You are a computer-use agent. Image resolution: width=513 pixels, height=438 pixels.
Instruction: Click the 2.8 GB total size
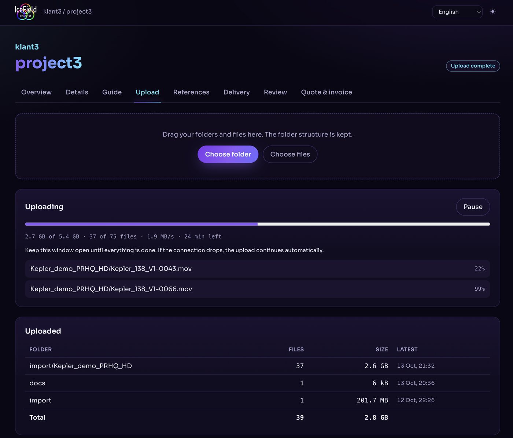pyautogui.click(x=376, y=417)
